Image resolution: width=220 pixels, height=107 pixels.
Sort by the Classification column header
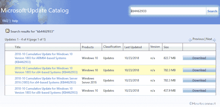tap(112, 47)
